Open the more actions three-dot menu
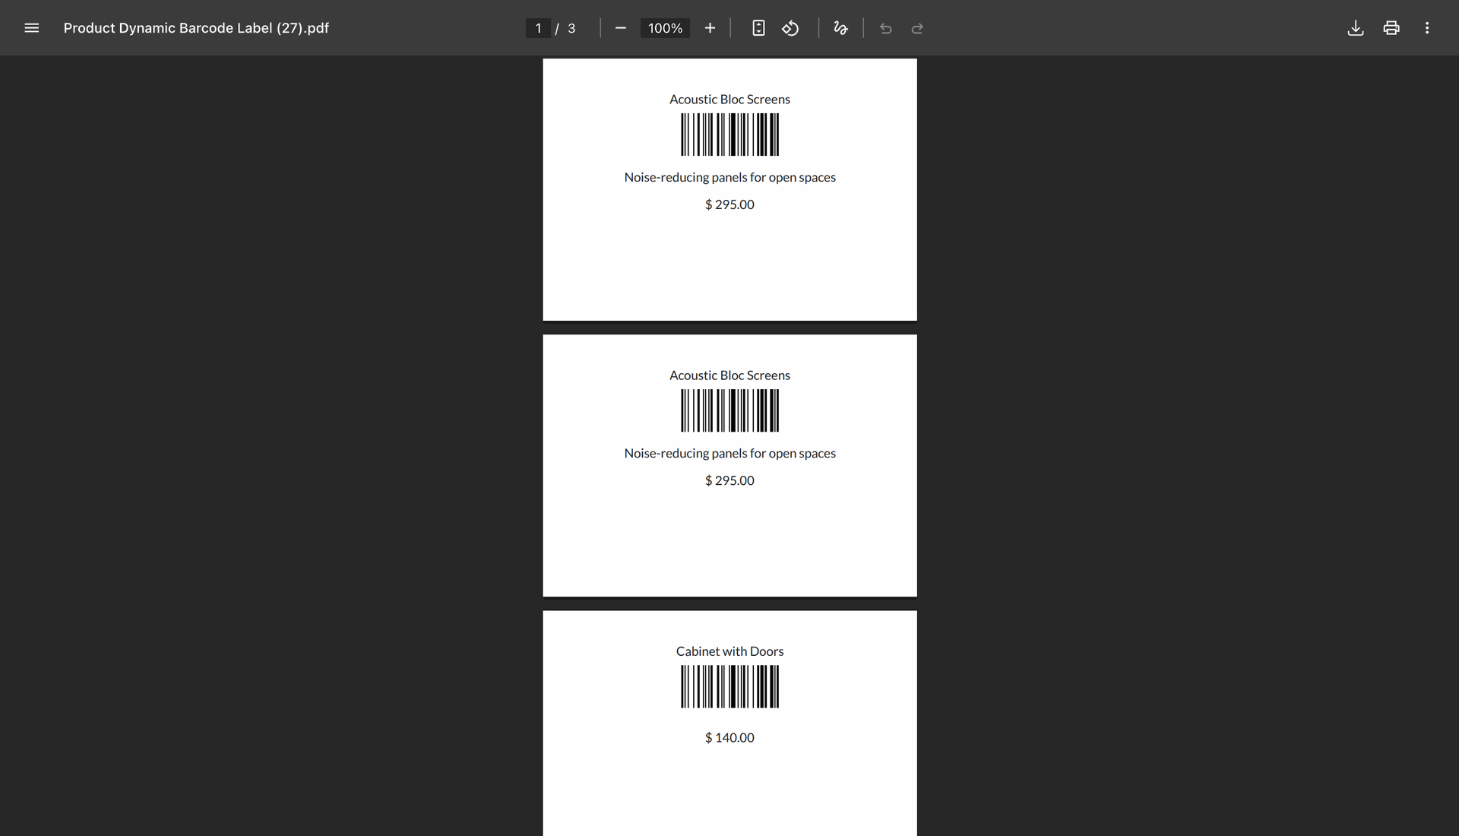This screenshot has height=836, width=1459. click(x=1427, y=28)
